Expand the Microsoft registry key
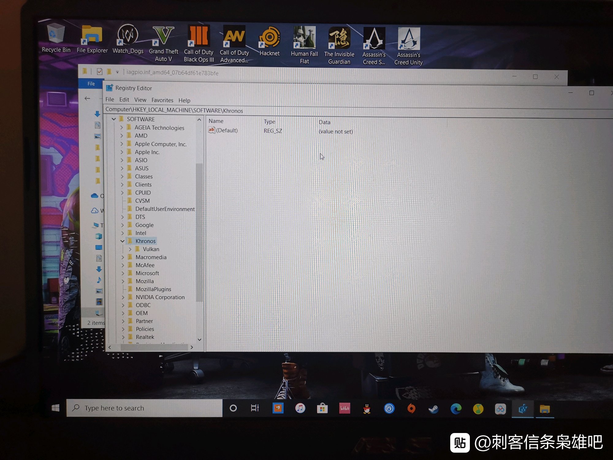The image size is (613, 460). click(x=123, y=273)
